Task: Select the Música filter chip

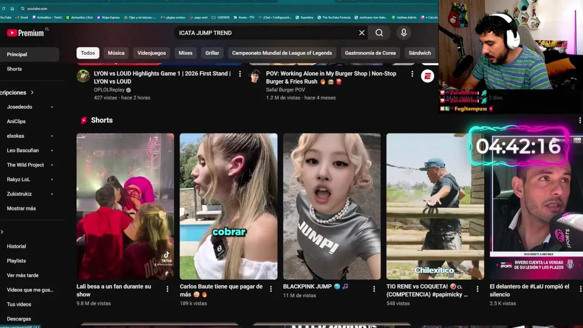Action: click(x=116, y=53)
